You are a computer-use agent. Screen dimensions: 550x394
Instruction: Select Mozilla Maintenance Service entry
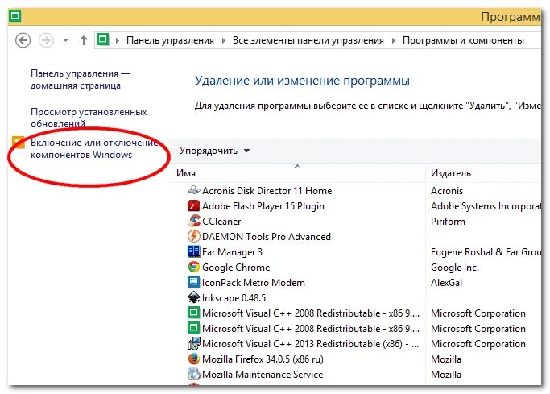(x=263, y=375)
